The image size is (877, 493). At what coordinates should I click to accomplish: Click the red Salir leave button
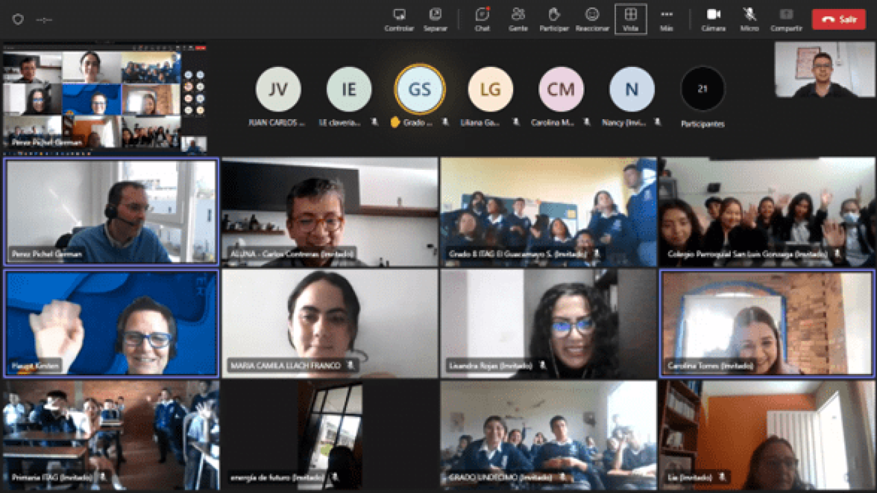pos(839,19)
